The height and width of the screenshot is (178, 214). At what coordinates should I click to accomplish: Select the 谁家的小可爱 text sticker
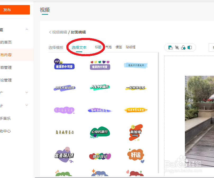click(x=64, y=65)
